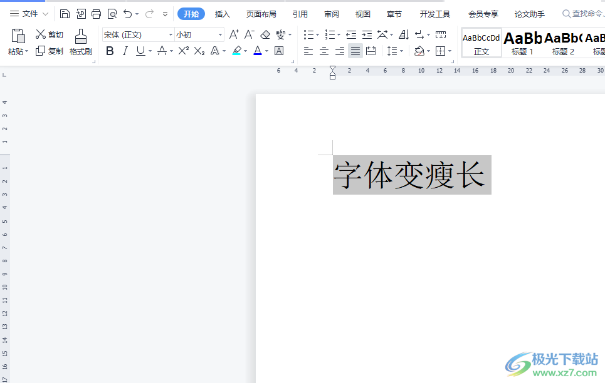605x383 pixels.
Task: Apply paragraph shading fill color
Action: 419,51
